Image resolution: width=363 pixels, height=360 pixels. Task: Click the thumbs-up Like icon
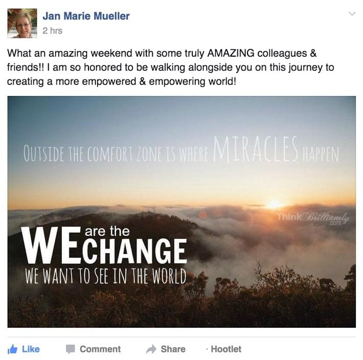(12, 349)
